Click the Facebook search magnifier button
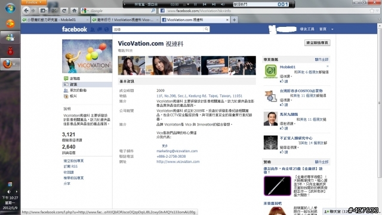The height and width of the screenshot is (215, 382). (x=207, y=29)
